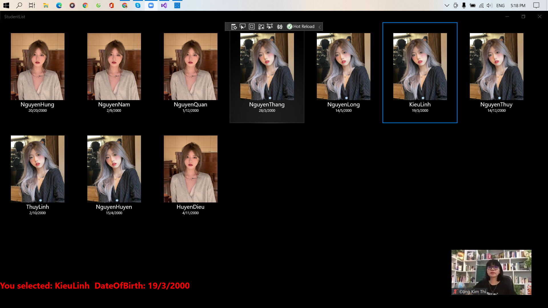Click the date 20/20/2000 under NguyenHung
548x308 pixels.
pos(38,111)
